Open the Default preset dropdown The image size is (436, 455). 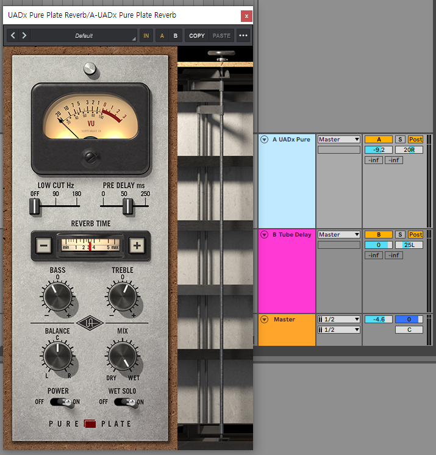click(x=84, y=36)
